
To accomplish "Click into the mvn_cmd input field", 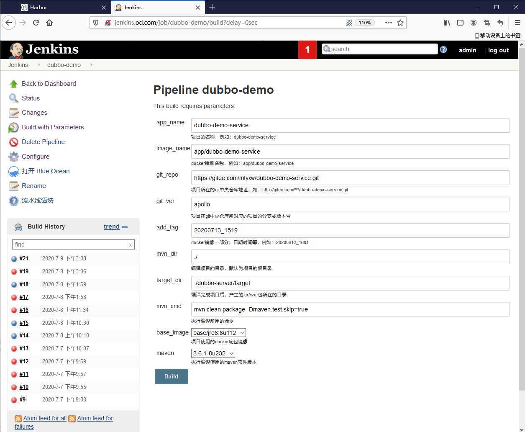I will point(350,309).
